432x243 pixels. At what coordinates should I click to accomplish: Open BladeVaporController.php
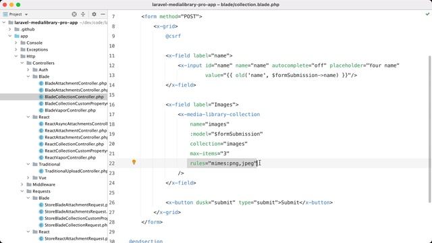click(x=70, y=110)
